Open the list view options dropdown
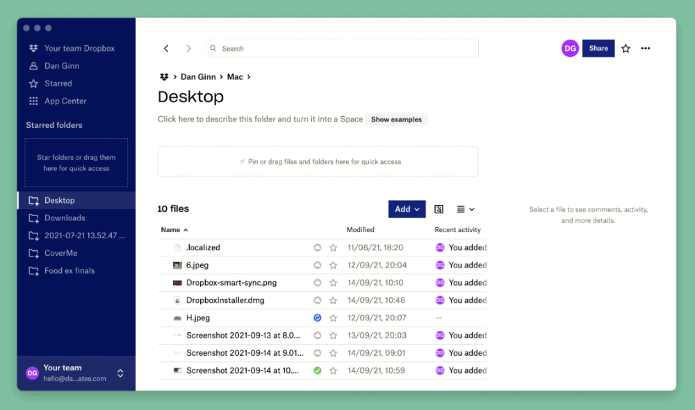 click(466, 208)
